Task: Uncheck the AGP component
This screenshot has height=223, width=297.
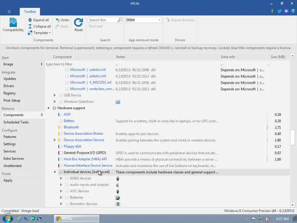Action: click(x=61, y=114)
